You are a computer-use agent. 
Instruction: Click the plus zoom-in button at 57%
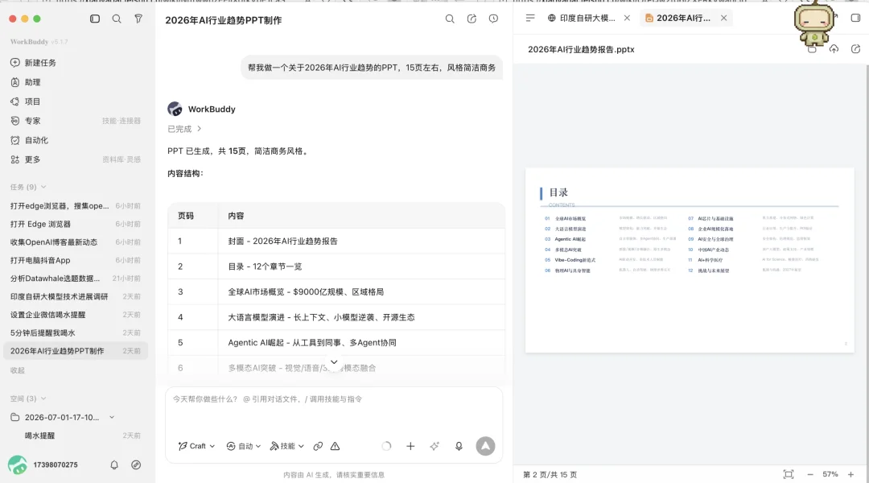click(850, 475)
